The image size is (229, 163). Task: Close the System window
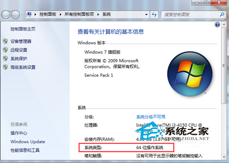tap(219, 3)
